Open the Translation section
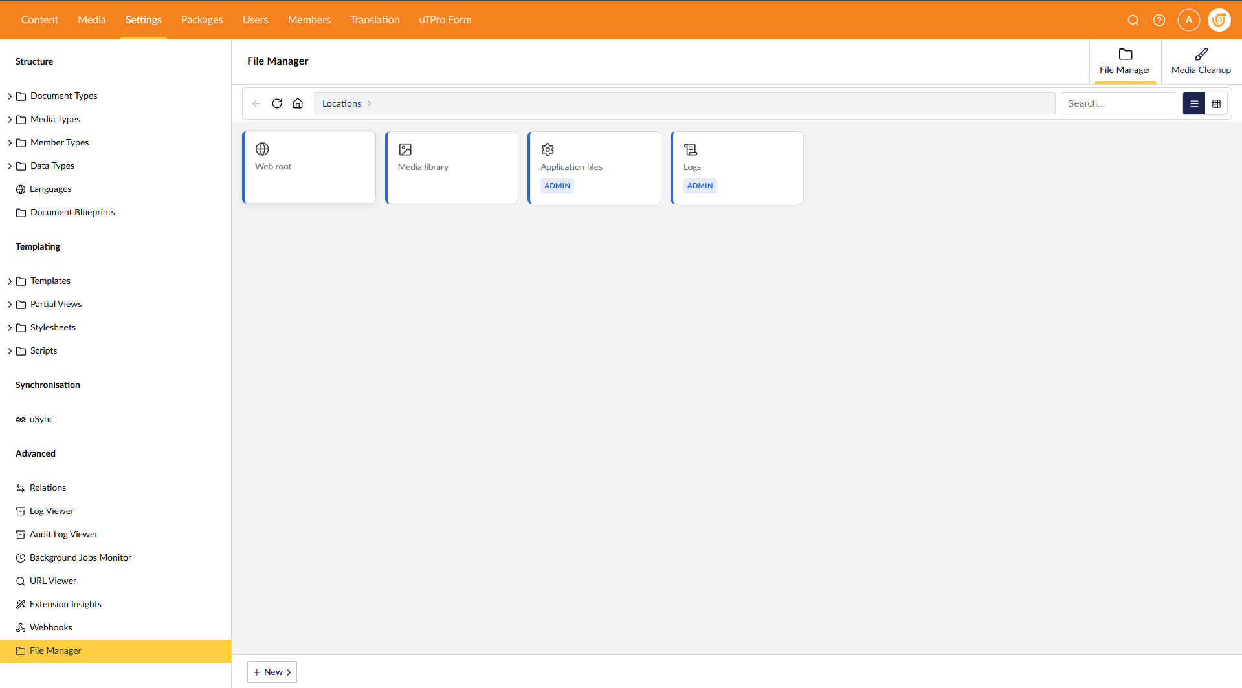 pos(375,20)
